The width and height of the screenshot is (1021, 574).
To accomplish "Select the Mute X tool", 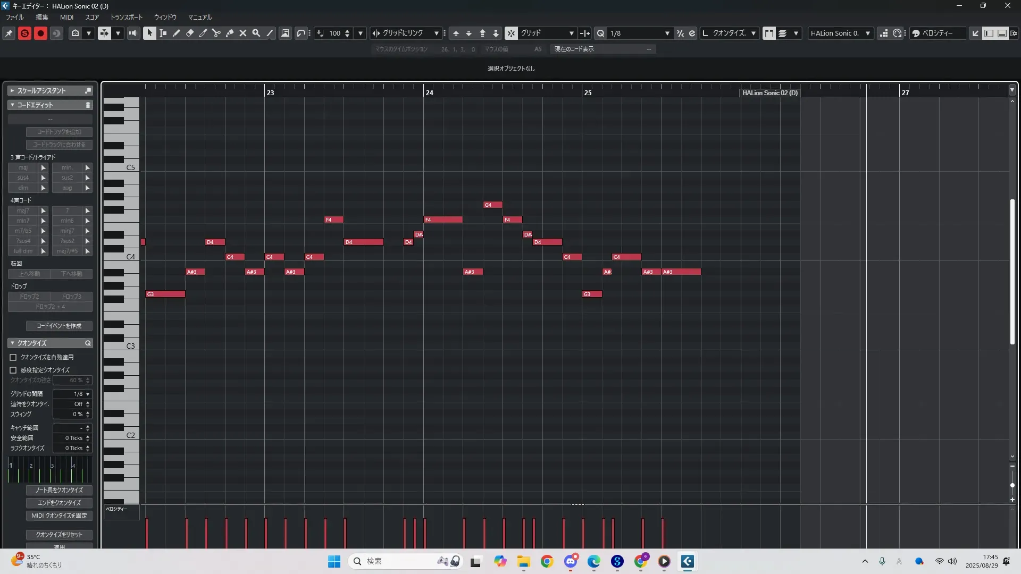I will tap(243, 33).
